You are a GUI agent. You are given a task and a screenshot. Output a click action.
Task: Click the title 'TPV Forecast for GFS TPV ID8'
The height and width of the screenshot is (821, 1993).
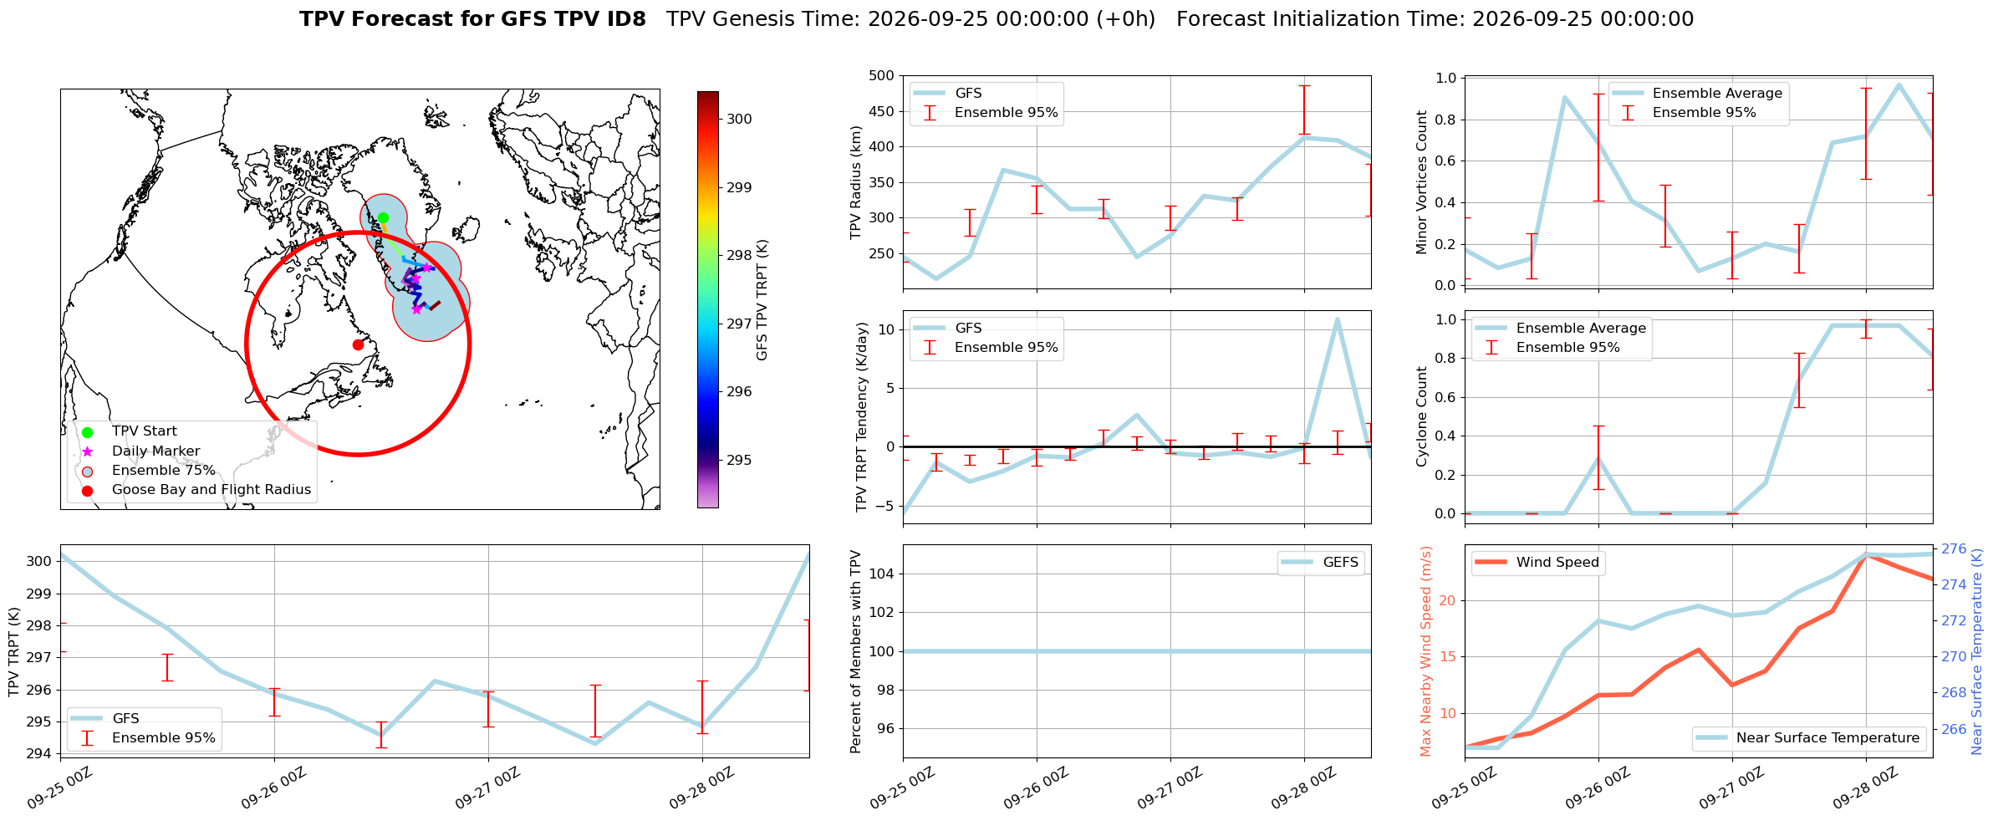click(472, 19)
